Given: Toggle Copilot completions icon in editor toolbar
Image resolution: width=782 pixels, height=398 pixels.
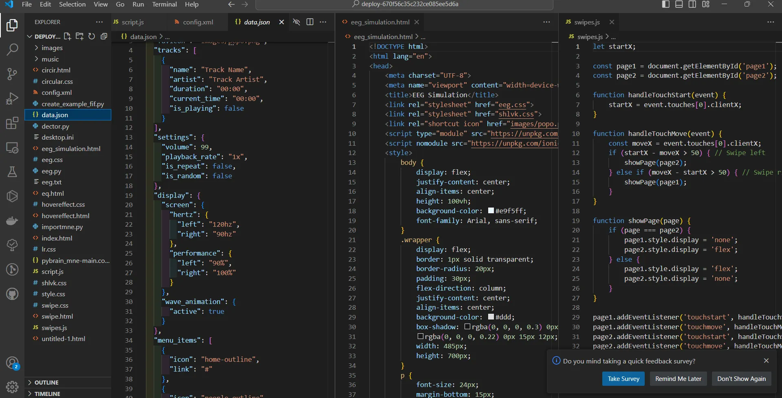Looking at the screenshot, I should [297, 22].
